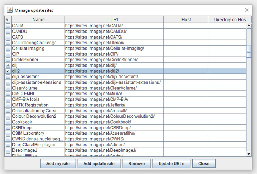
Task: Remove the selected update site
Action: click(136, 163)
